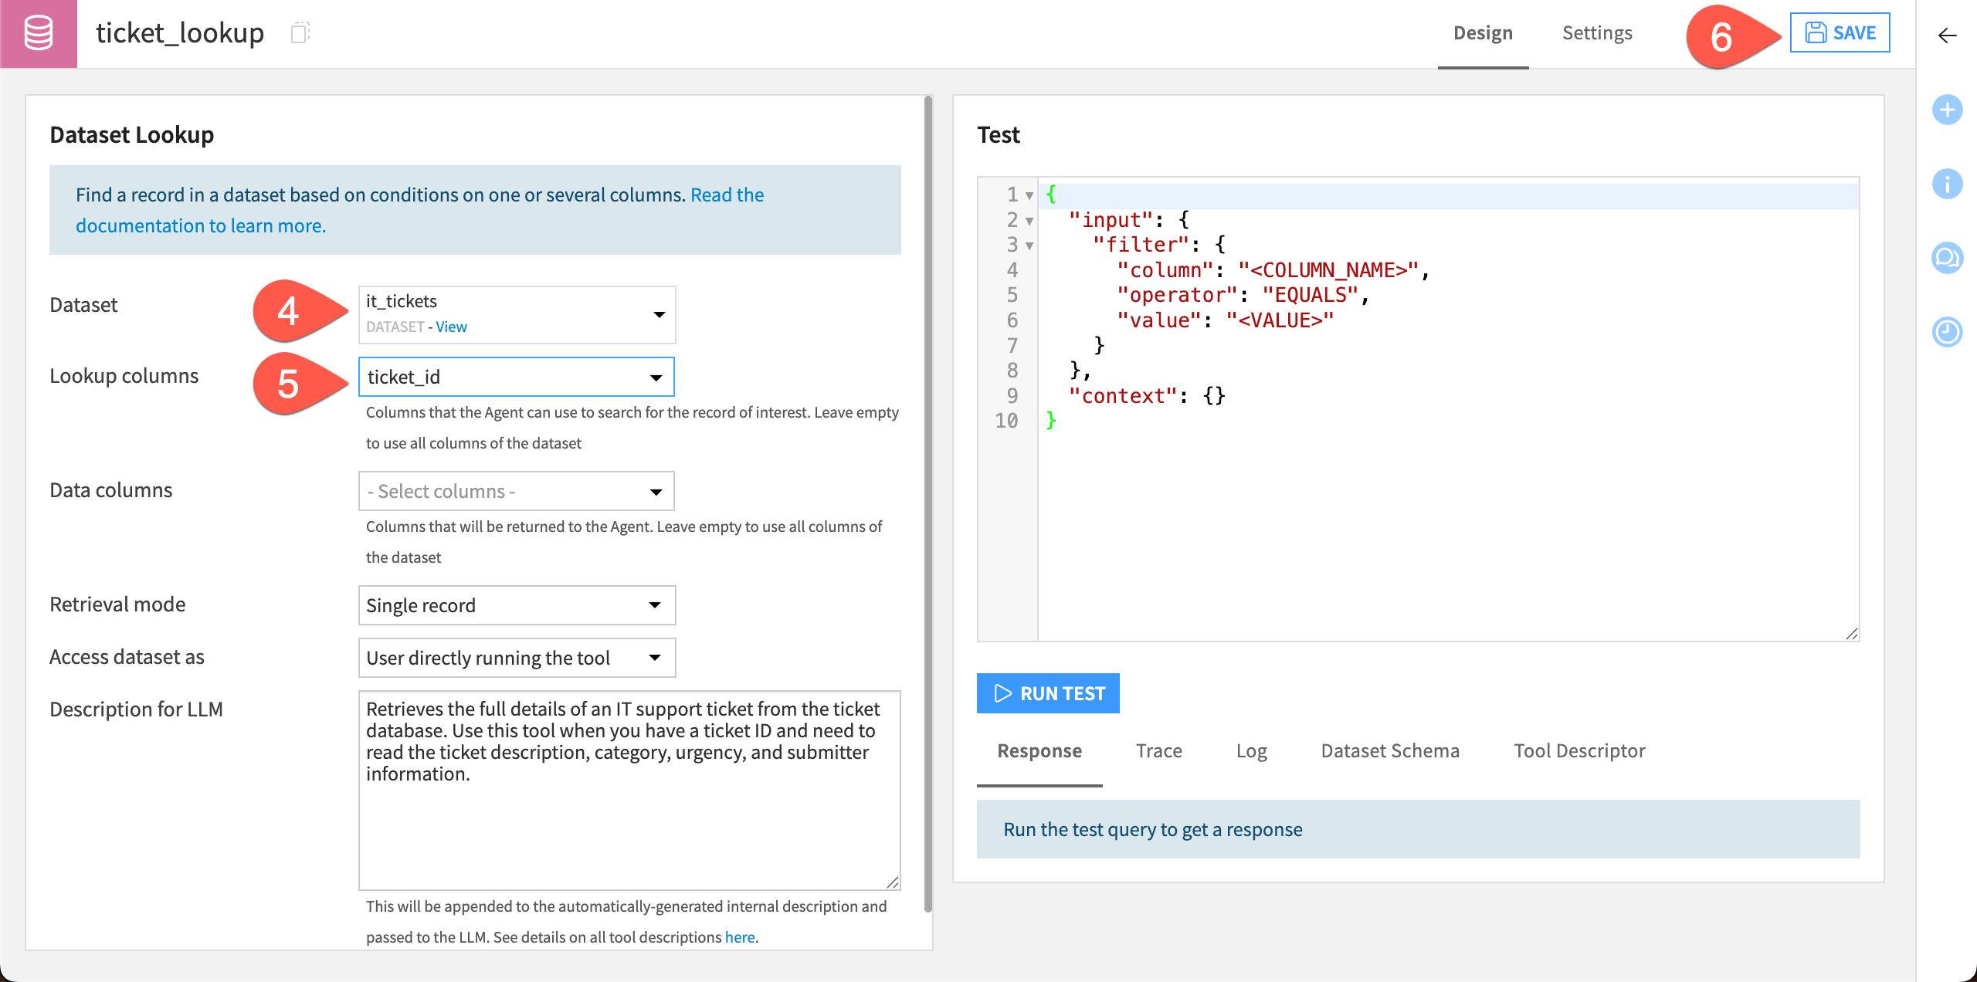
Task: Click the pink database tool icon
Action: tap(39, 33)
